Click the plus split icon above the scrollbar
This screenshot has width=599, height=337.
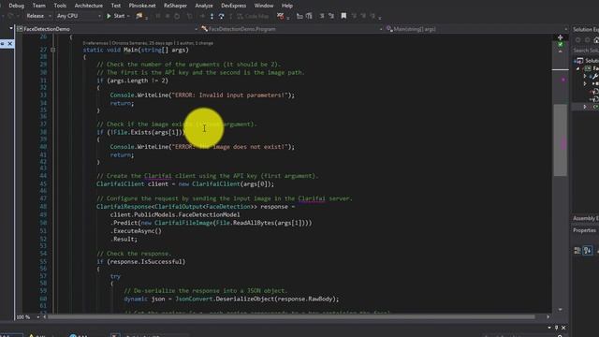point(560,37)
